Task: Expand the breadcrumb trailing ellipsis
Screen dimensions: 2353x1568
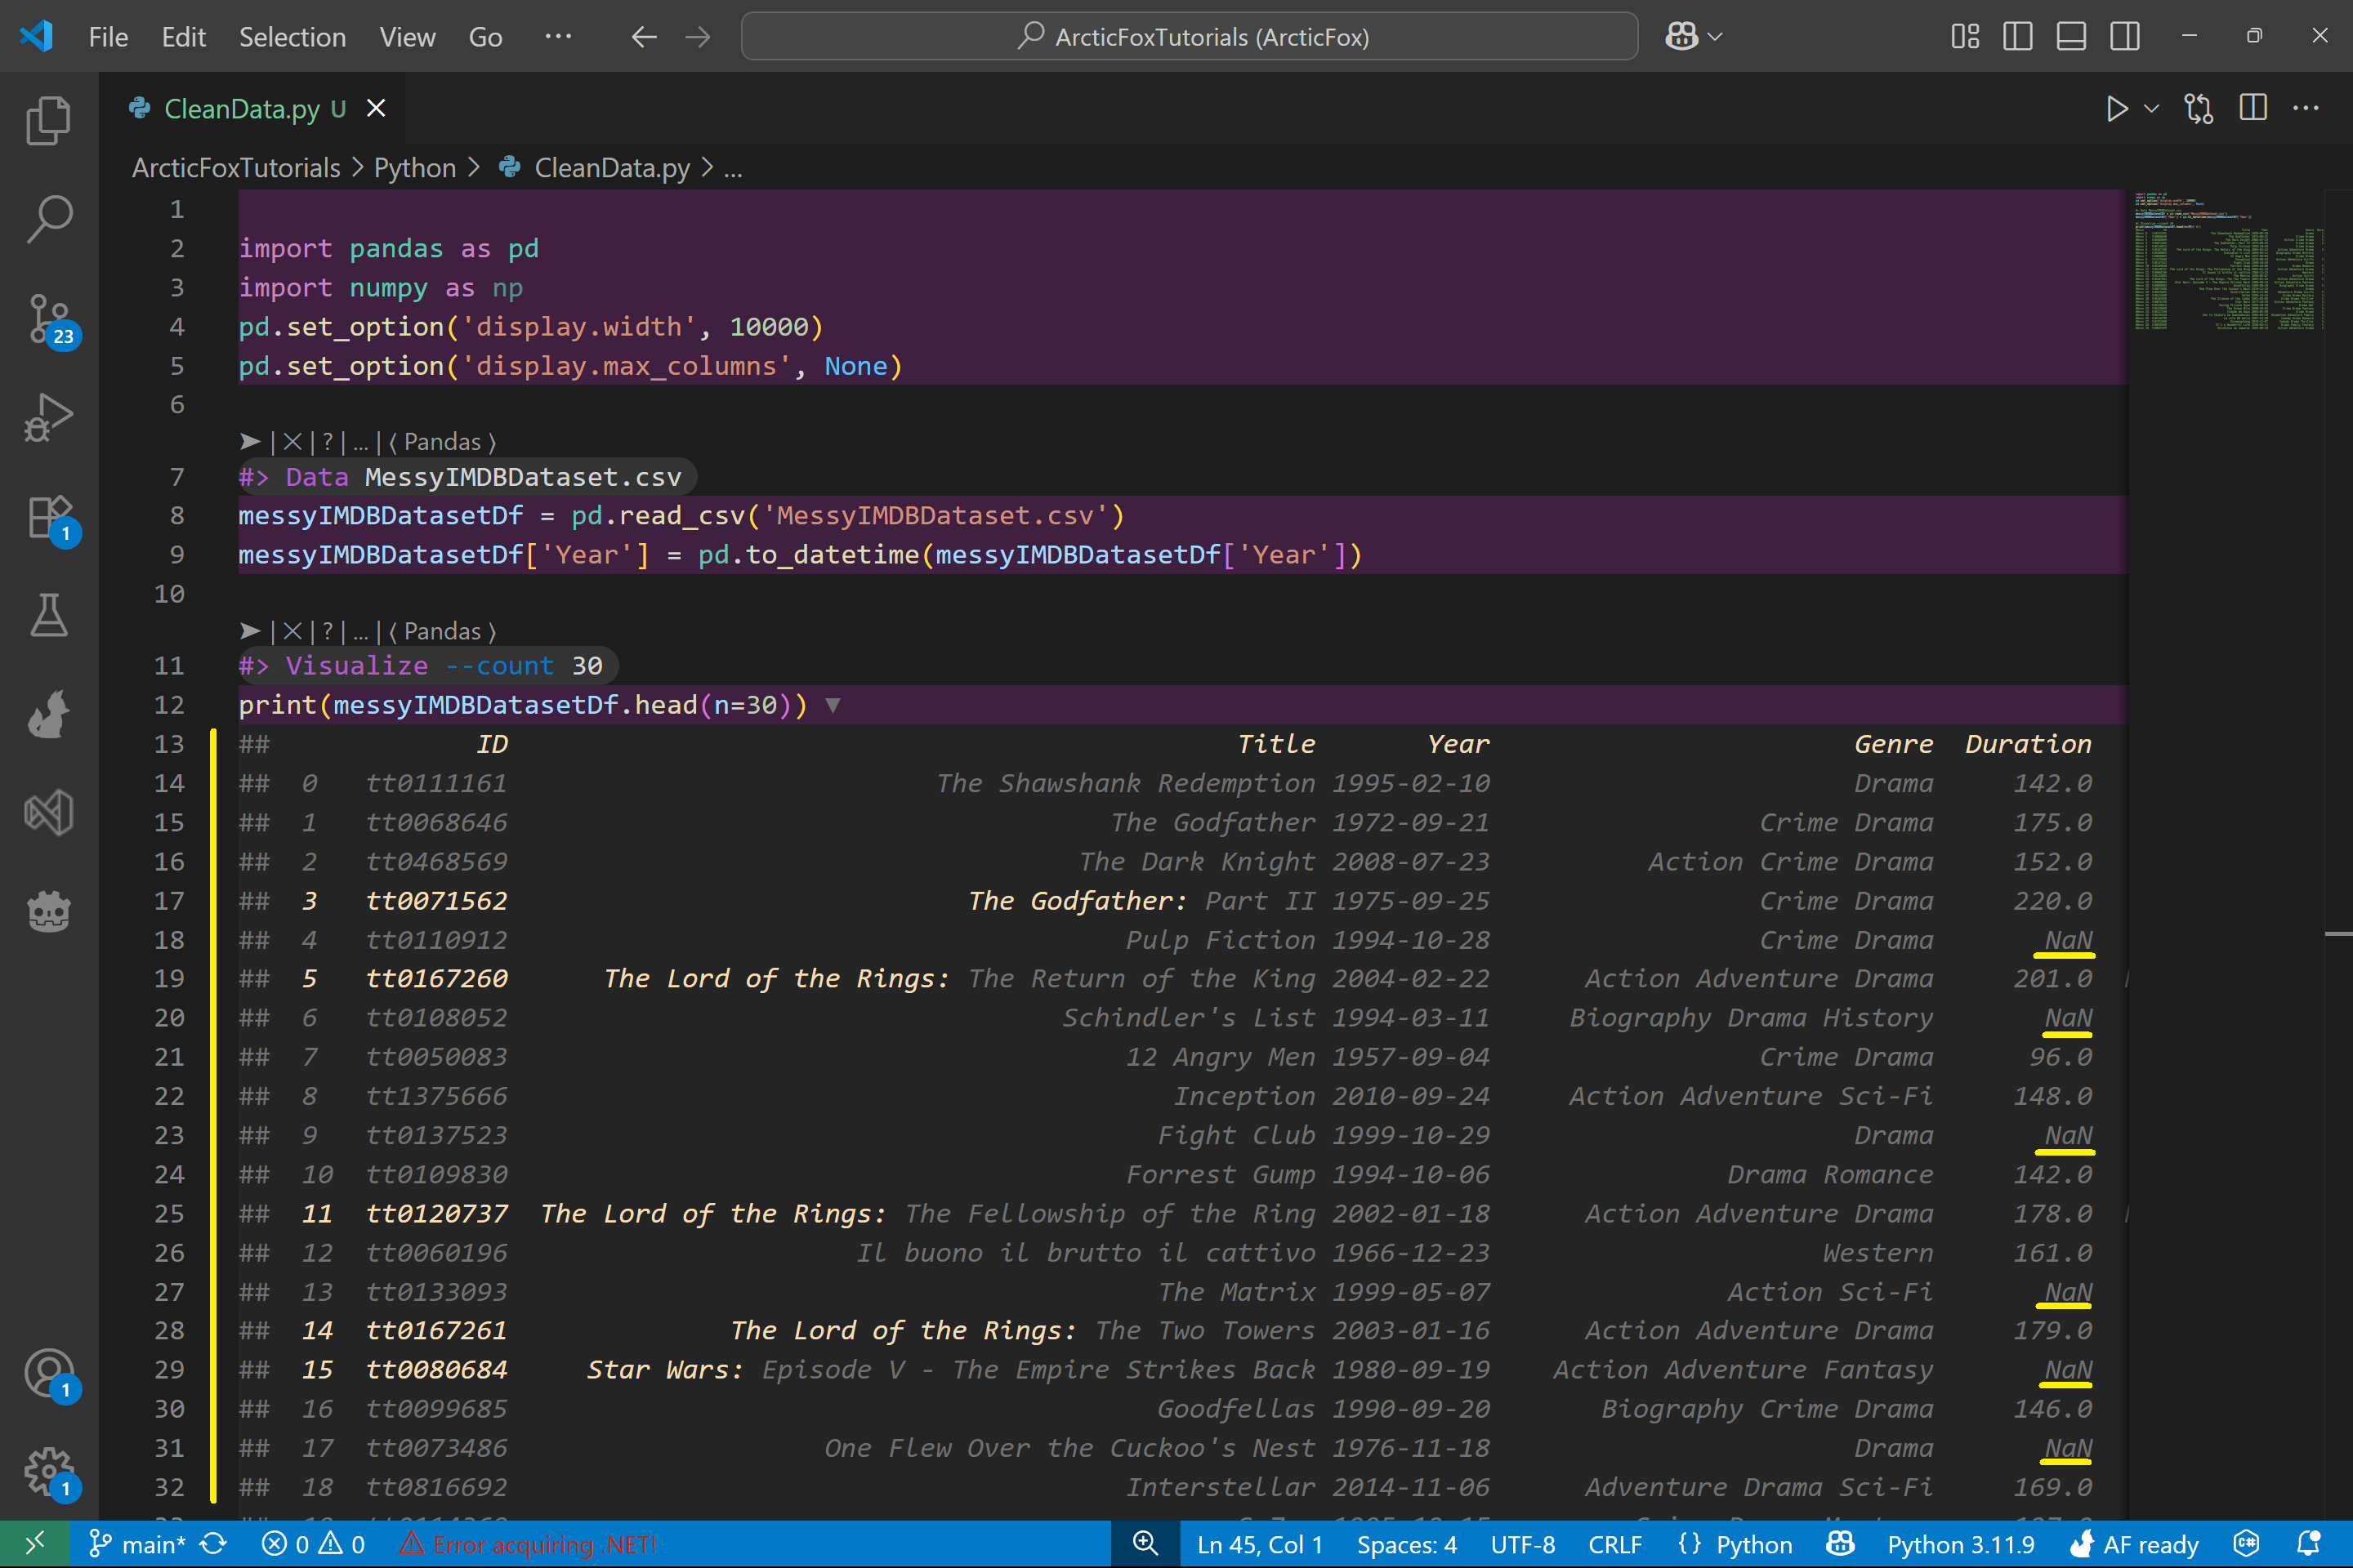Action: tap(734, 168)
